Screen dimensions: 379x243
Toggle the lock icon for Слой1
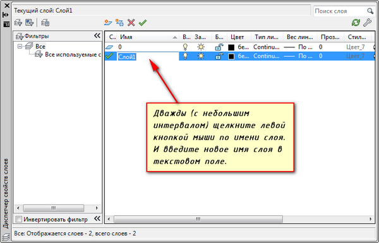[x=219, y=56]
